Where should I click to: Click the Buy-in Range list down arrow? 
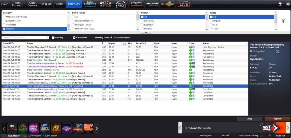(x=138, y=29)
